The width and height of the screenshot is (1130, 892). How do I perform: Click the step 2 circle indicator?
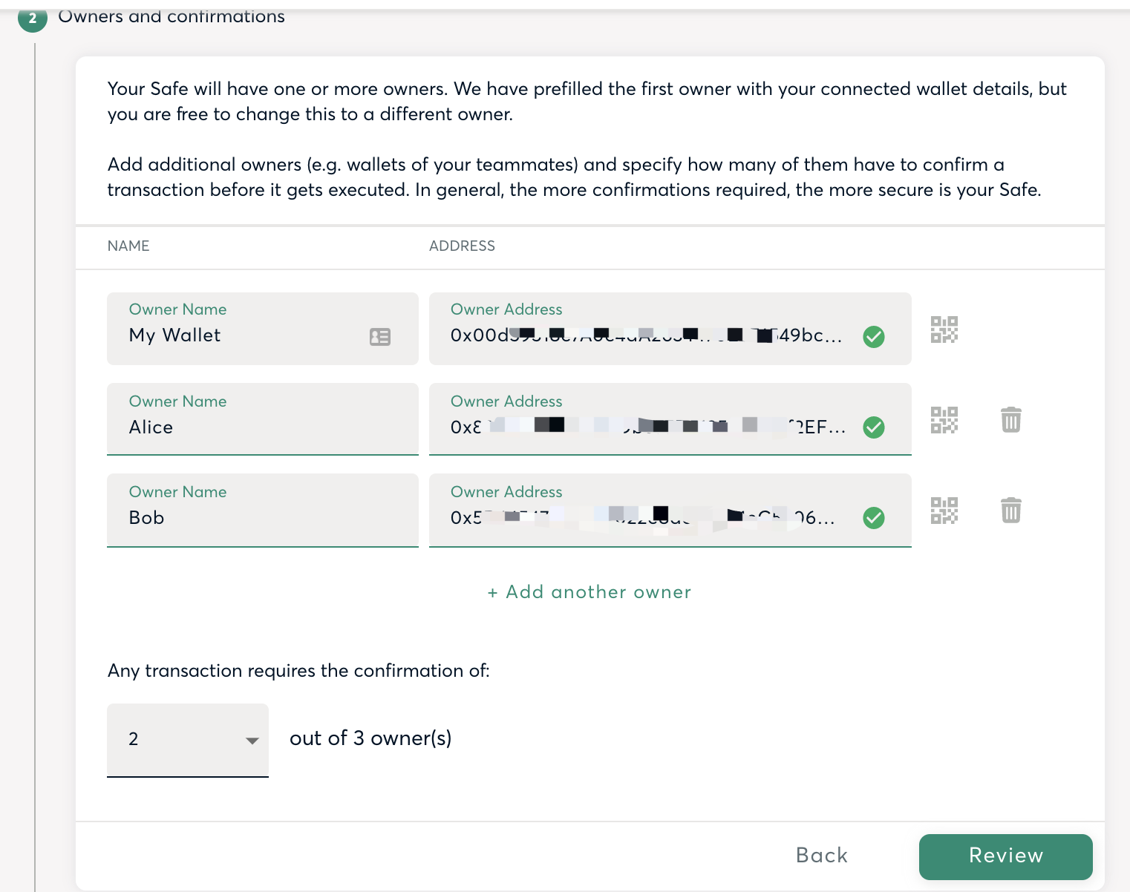32,18
